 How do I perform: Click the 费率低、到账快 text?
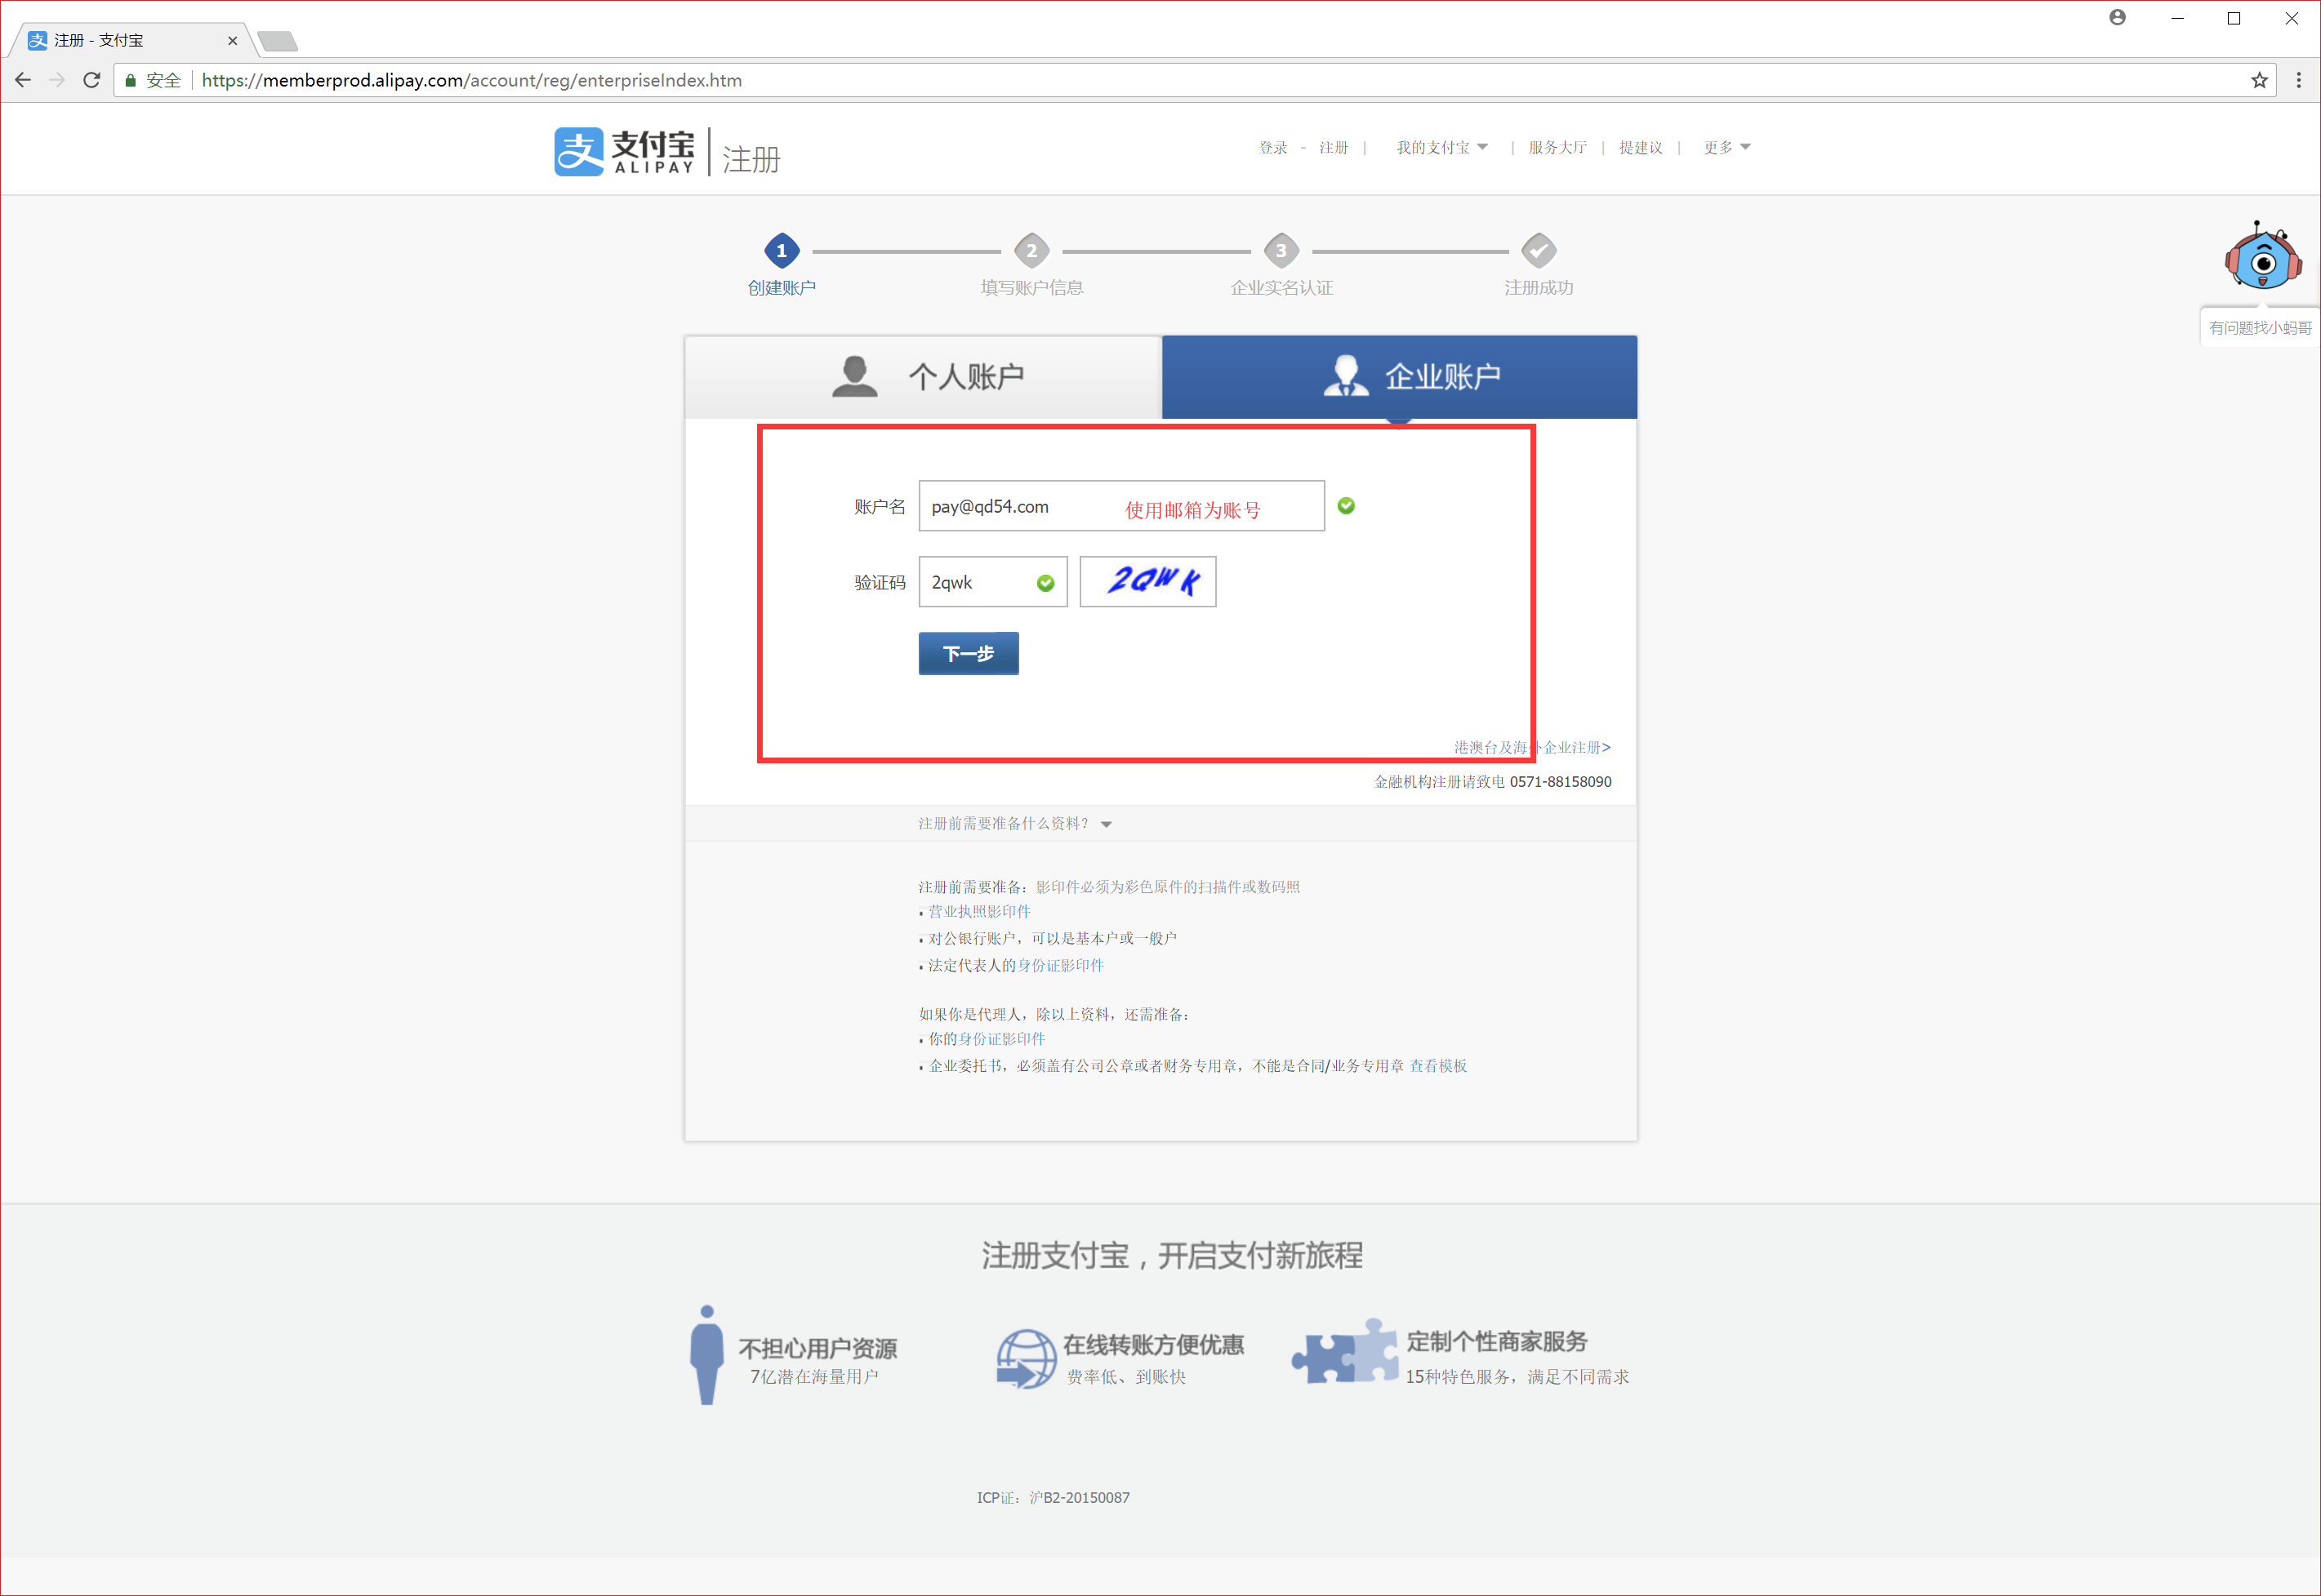coord(1125,1377)
